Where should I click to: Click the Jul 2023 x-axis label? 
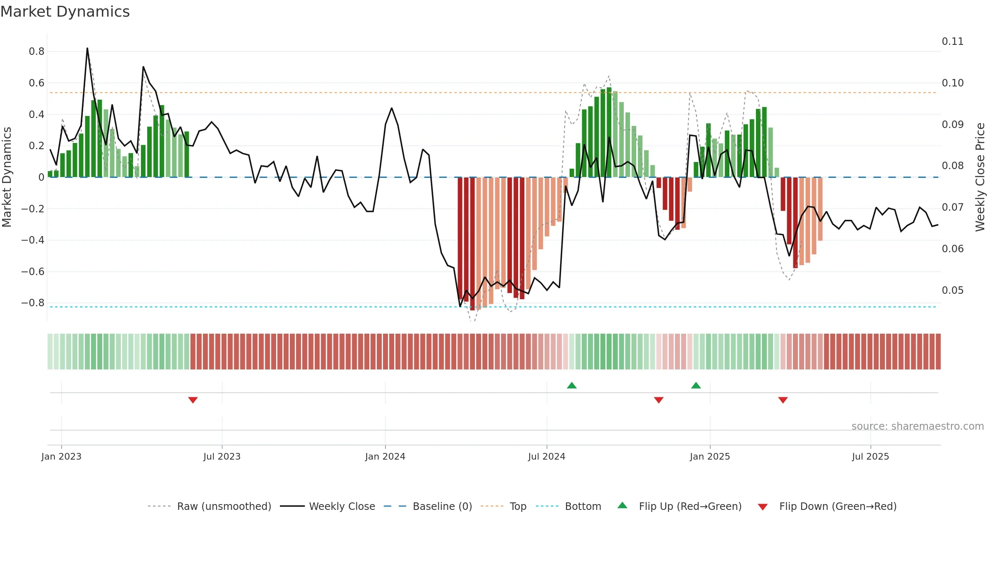[222, 456]
